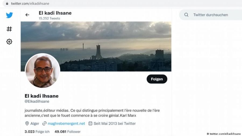Click the search magnifier icon
The width and height of the screenshot is (242, 136).
[186, 15]
